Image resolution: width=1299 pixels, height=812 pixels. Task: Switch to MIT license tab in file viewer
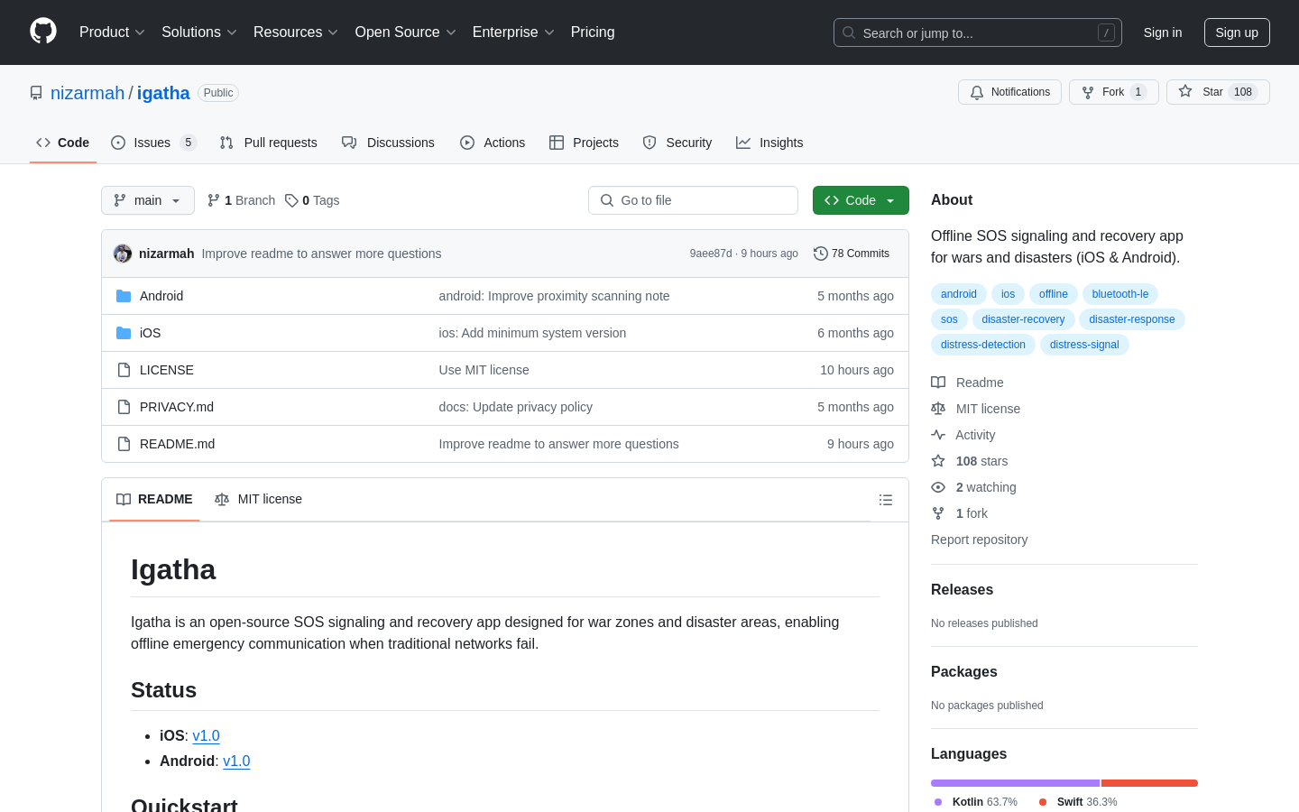pyautogui.click(x=258, y=500)
